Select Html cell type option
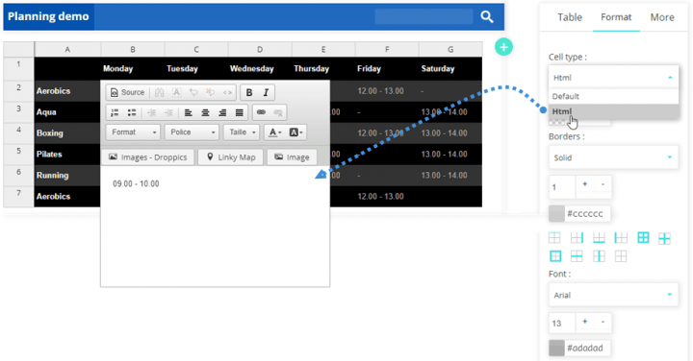Viewport: 693px width, 361px height. click(613, 111)
